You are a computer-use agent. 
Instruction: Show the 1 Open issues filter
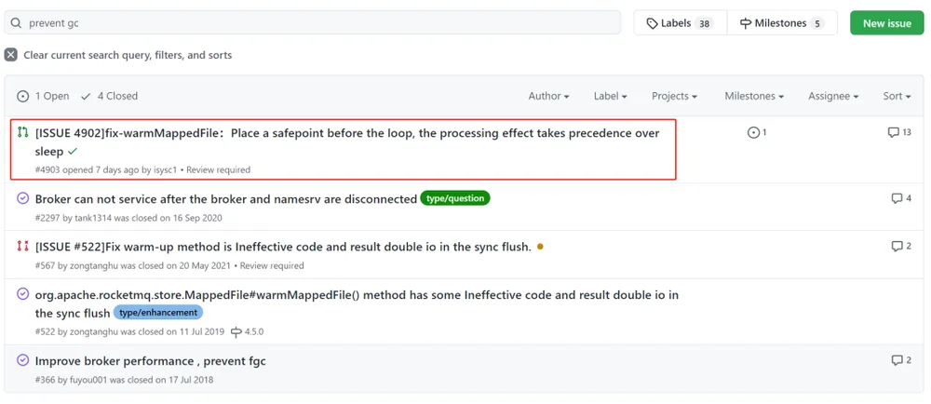coord(44,96)
